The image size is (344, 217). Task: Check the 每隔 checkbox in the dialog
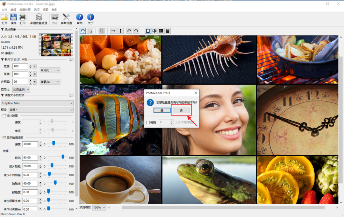coord(148,122)
